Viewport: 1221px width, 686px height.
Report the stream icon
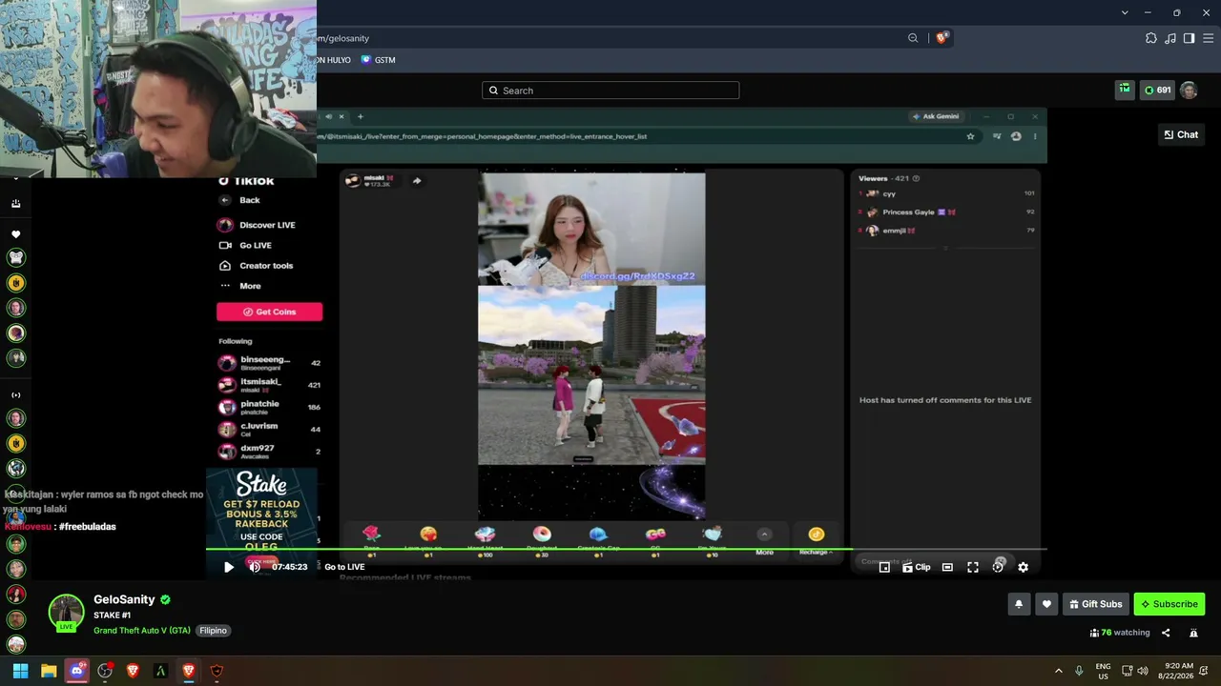point(1193,633)
